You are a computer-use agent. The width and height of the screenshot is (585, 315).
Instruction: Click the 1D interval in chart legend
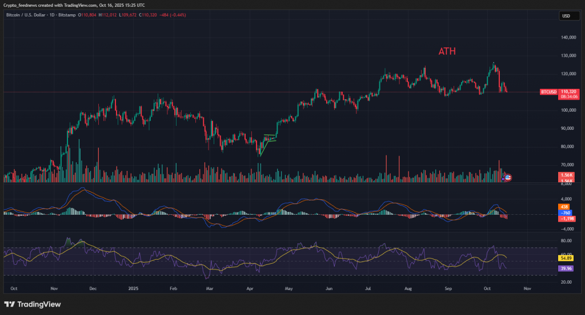pos(52,15)
